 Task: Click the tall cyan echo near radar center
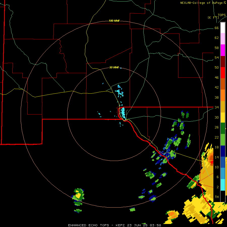123,113
